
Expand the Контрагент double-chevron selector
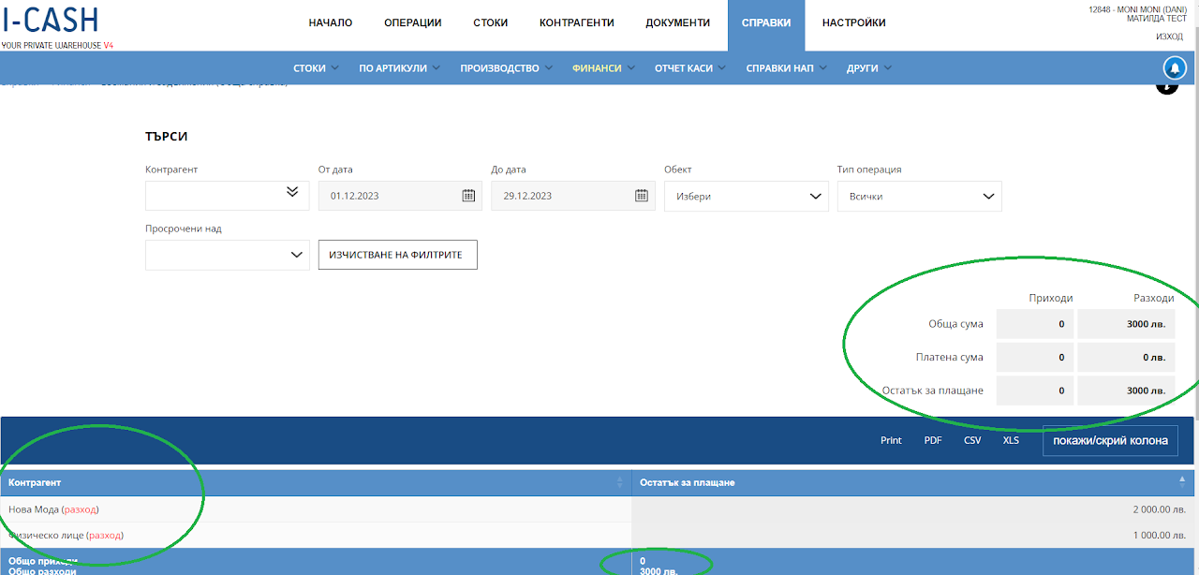coord(292,191)
